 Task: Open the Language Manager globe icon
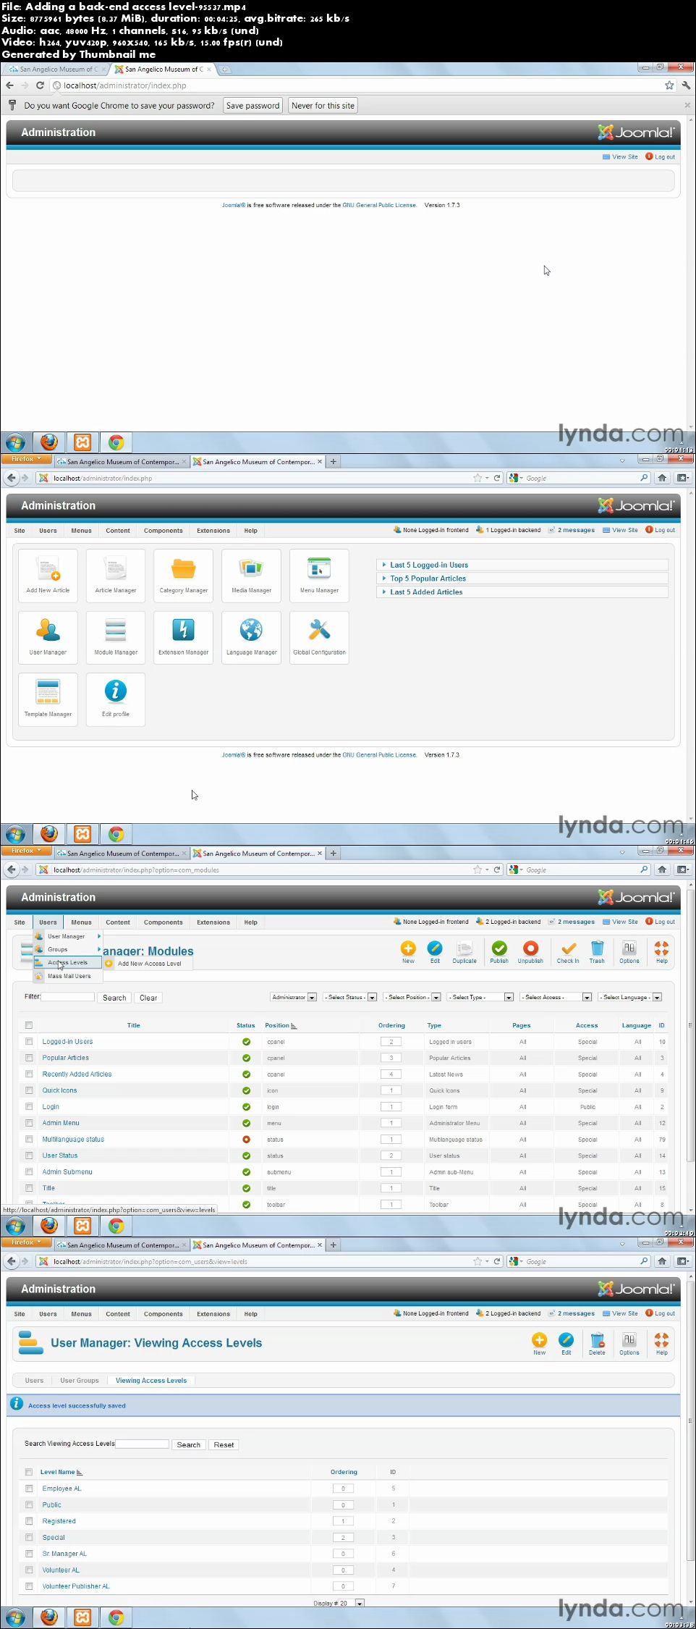pyautogui.click(x=251, y=638)
